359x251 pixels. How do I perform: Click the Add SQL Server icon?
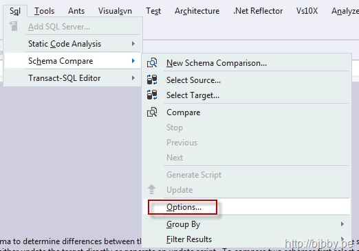tap(13, 26)
